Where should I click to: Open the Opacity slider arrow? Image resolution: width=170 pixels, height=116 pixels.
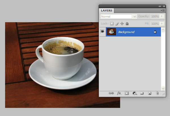162,16
